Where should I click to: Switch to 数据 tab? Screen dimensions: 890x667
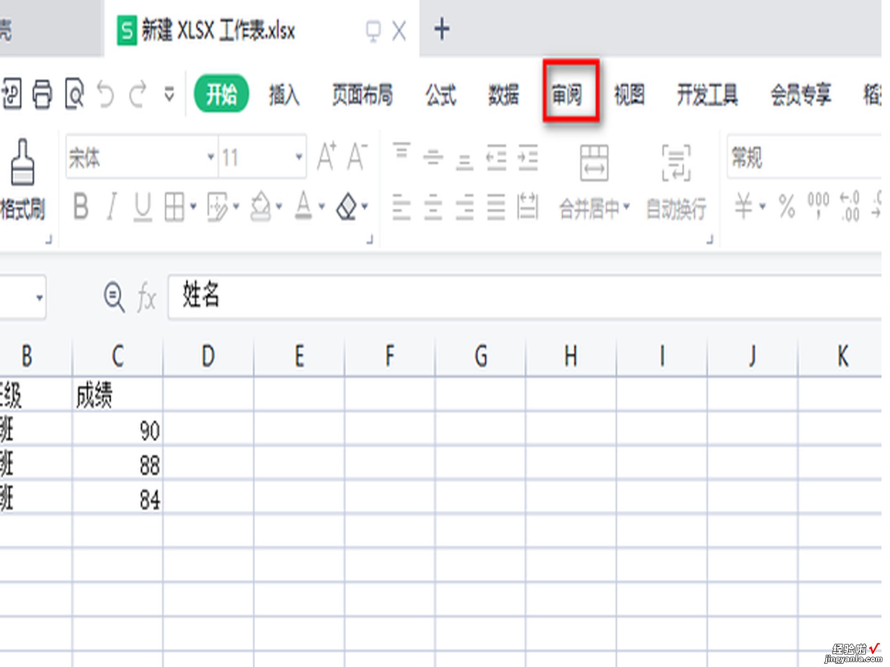tap(503, 95)
